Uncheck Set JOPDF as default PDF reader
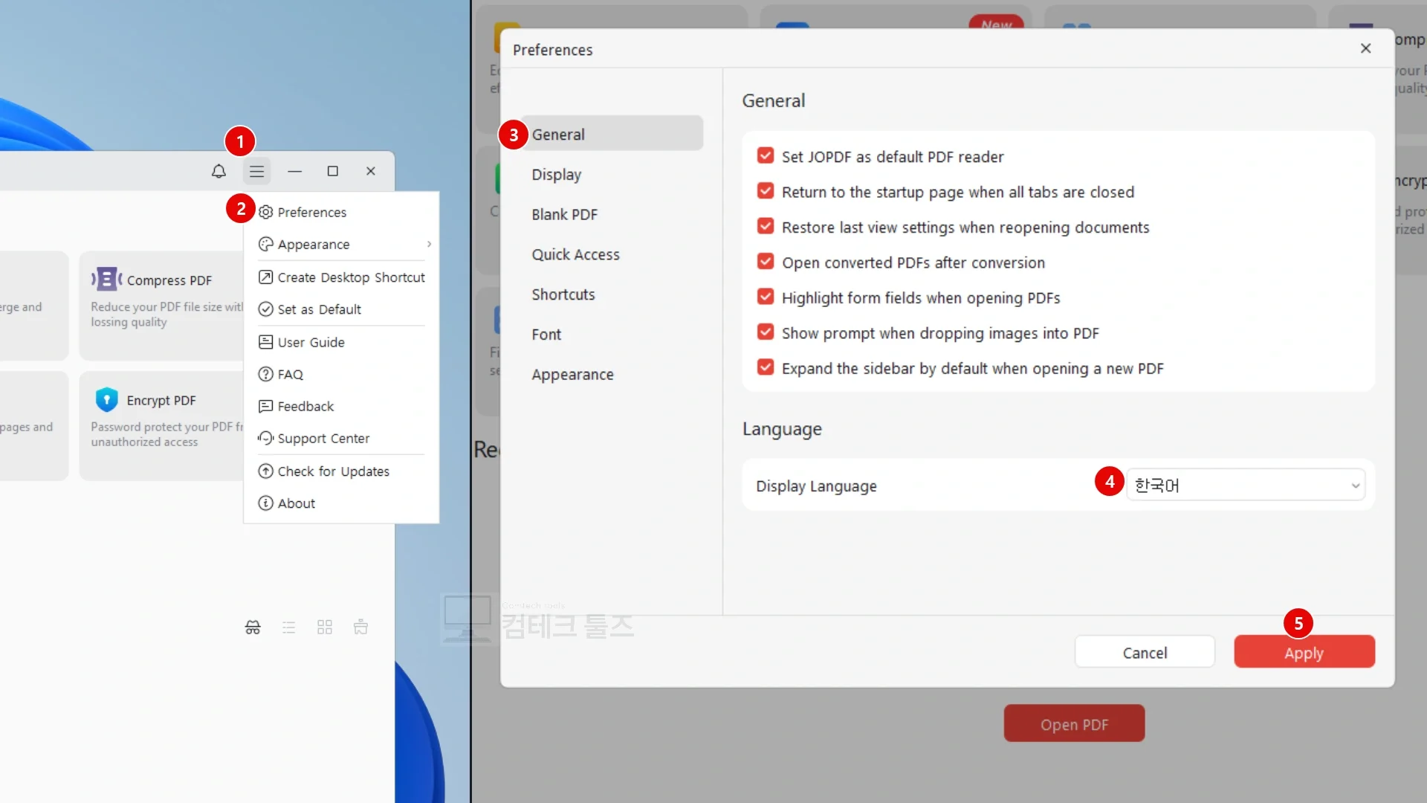The image size is (1427, 803). [x=766, y=156]
